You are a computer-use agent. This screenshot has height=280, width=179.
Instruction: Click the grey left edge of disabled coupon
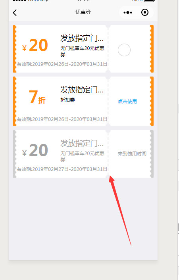pyautogui.click(x=14, y=154)
